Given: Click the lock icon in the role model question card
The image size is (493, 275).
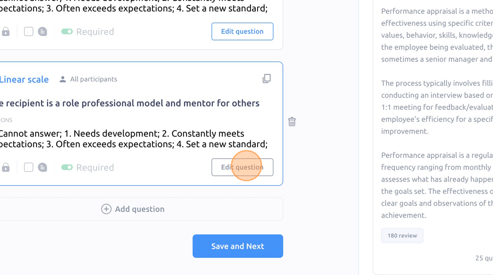Looking at the screenshot, I should (x=6, y=167).
